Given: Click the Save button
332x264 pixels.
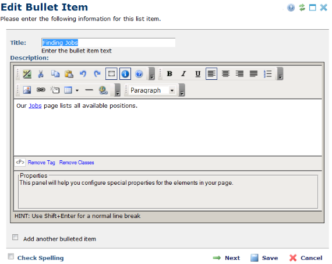Looking at the screenshot, I should coord(264,258).
